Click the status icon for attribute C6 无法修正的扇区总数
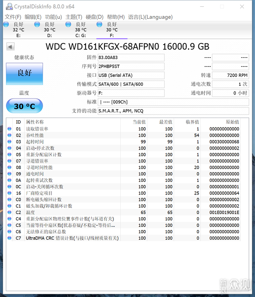Viewport: 255px width, 297px height. tap(10, 232)
